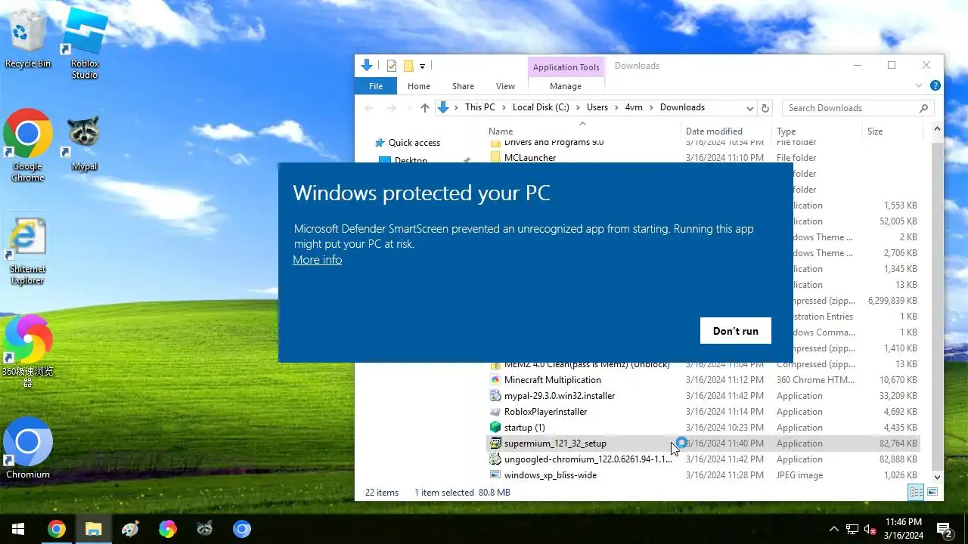The height and width of the screenshot is (544, 968).
Task: Click the New folder icon in the title bar
Action: tap(408, 66)
